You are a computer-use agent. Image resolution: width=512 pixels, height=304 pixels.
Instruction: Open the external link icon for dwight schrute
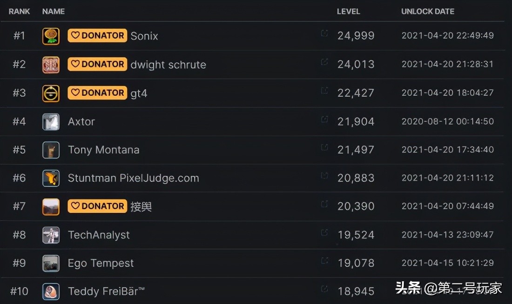324,62
